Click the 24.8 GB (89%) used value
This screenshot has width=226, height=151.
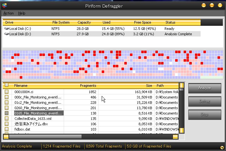(x=113, y=34)
